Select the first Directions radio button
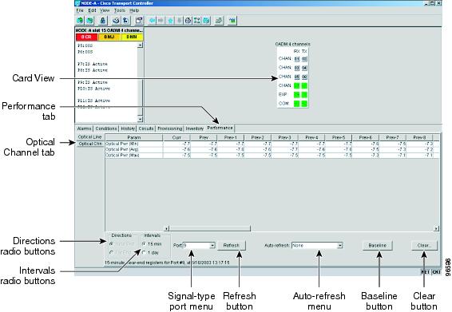 [111, 244]
